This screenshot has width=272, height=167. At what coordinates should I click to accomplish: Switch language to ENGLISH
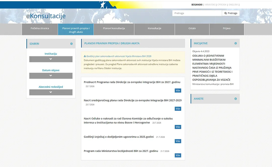coord(233,5)
